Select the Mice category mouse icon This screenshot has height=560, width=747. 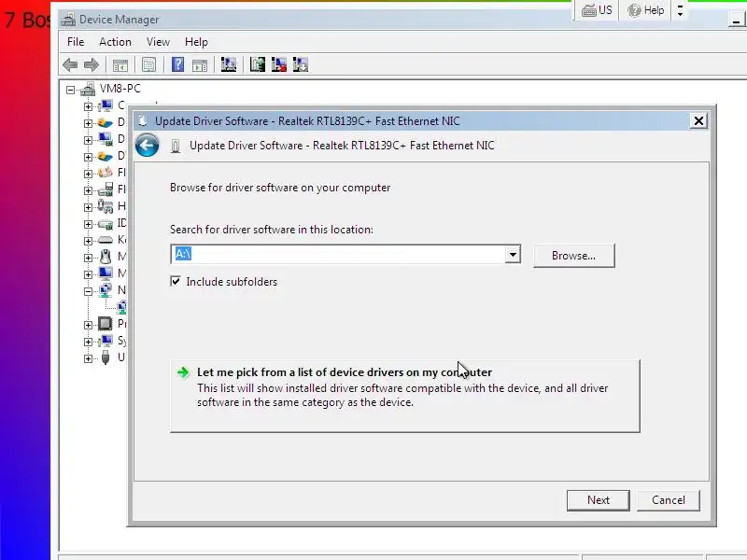pyautogui.click(x=106, y=257)
